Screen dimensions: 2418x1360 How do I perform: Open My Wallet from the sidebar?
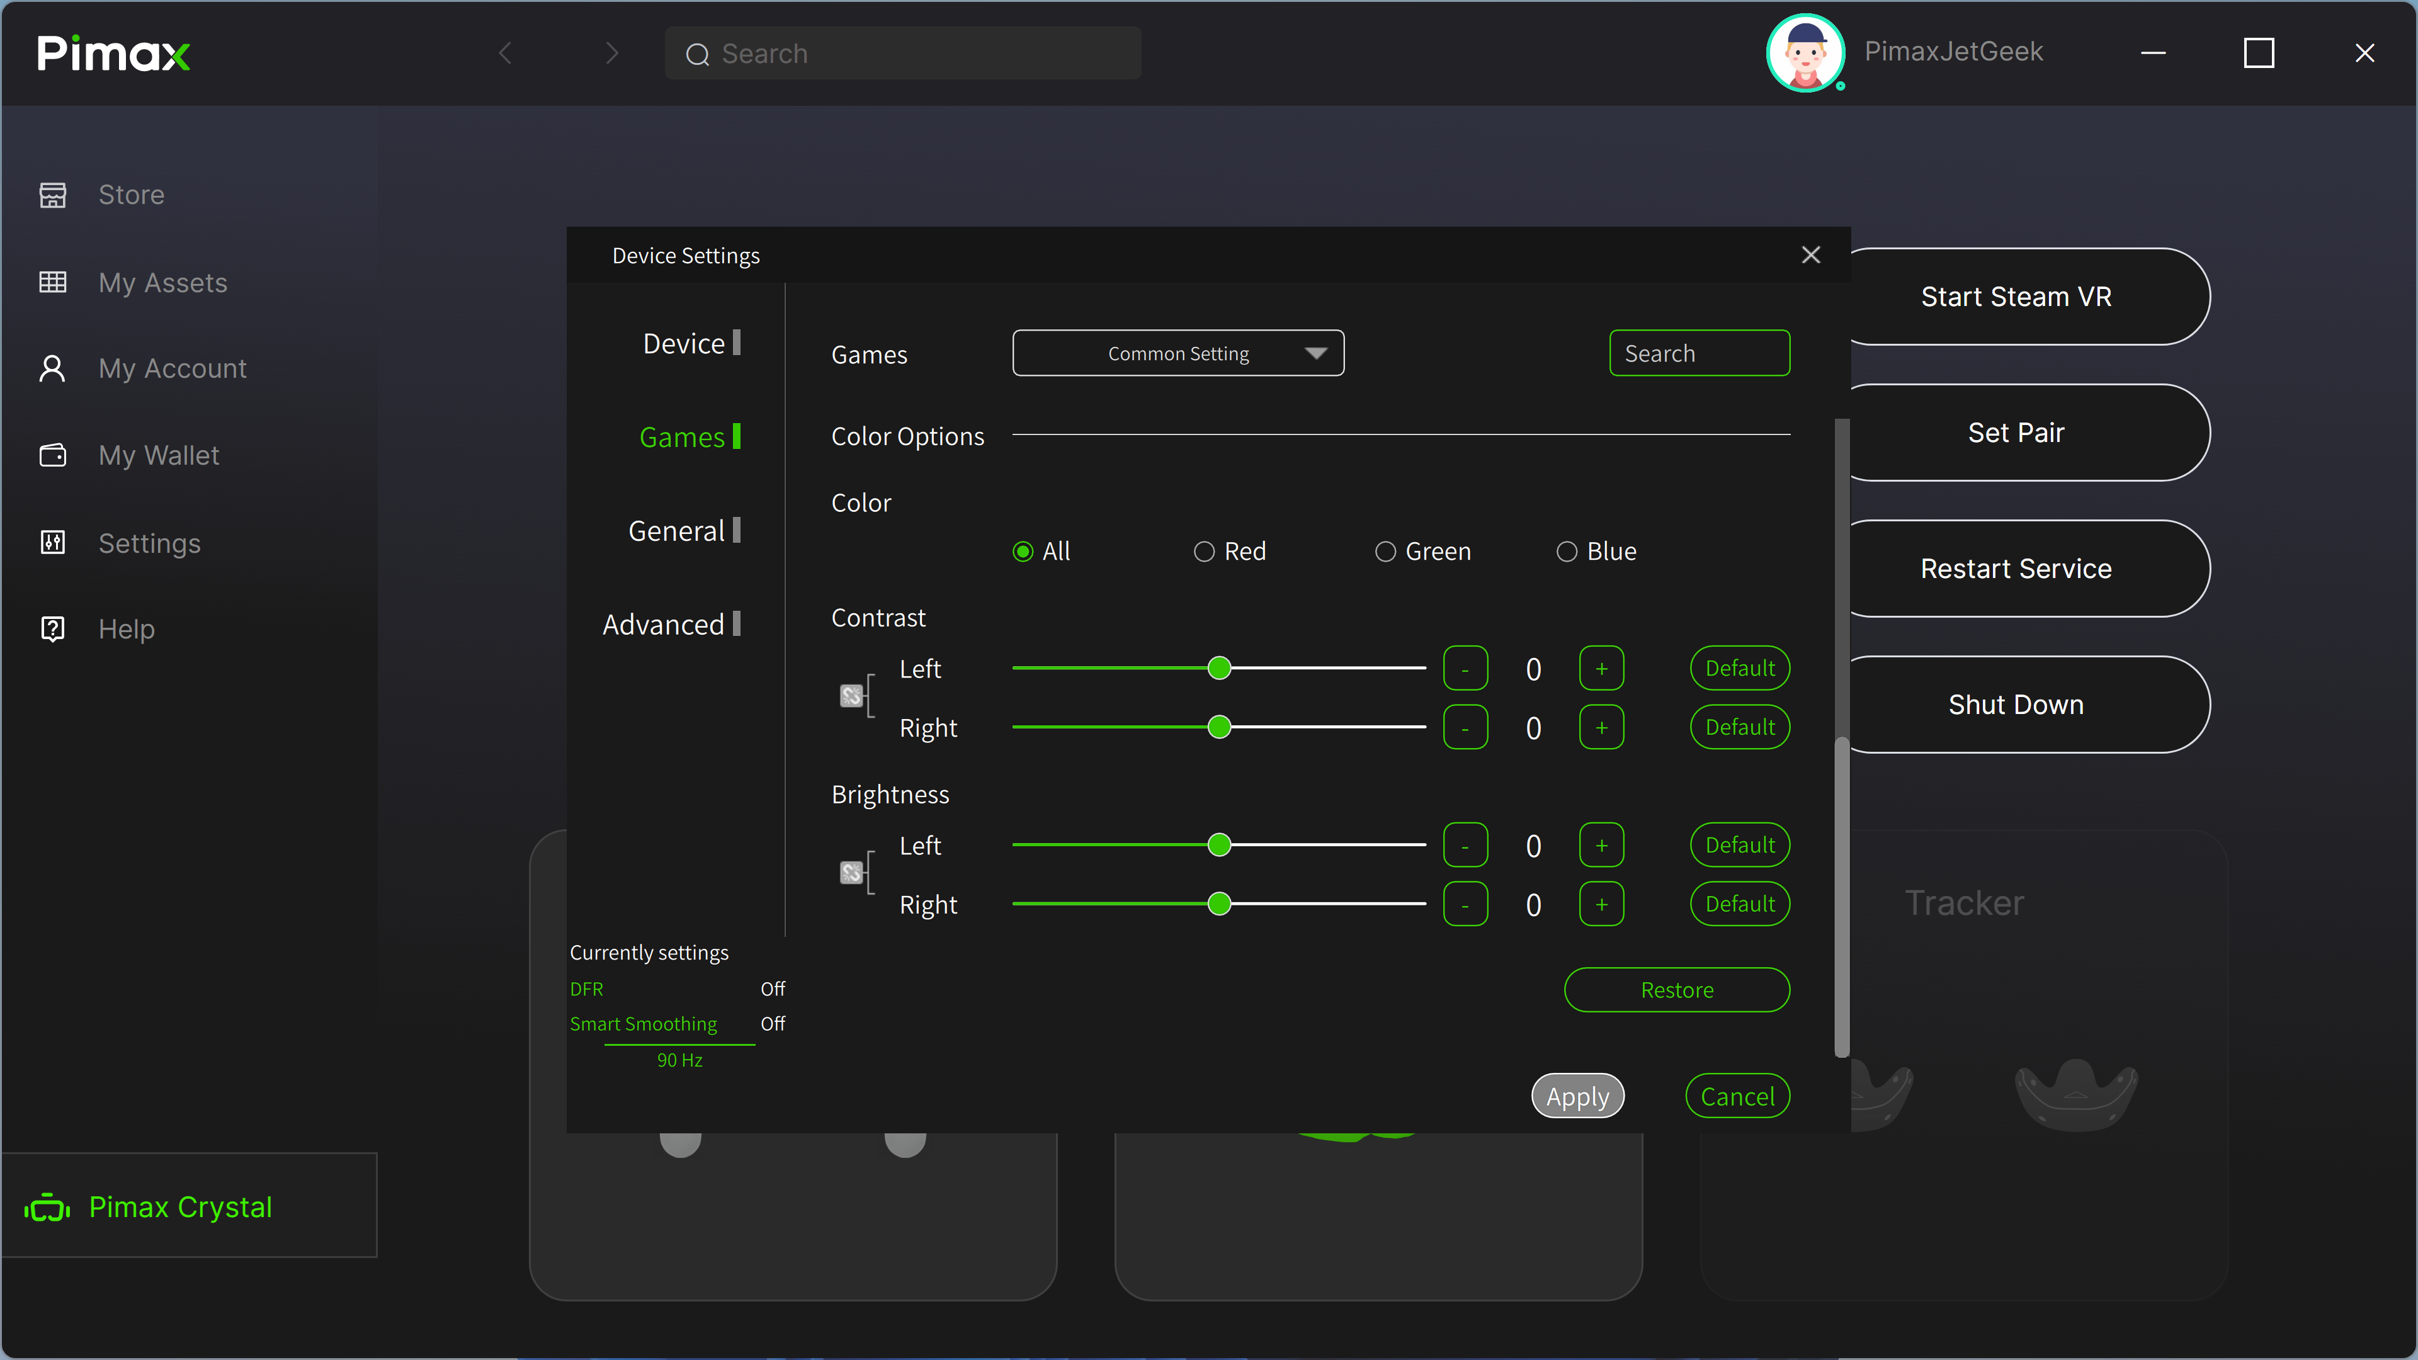click(x=159, y=455)
